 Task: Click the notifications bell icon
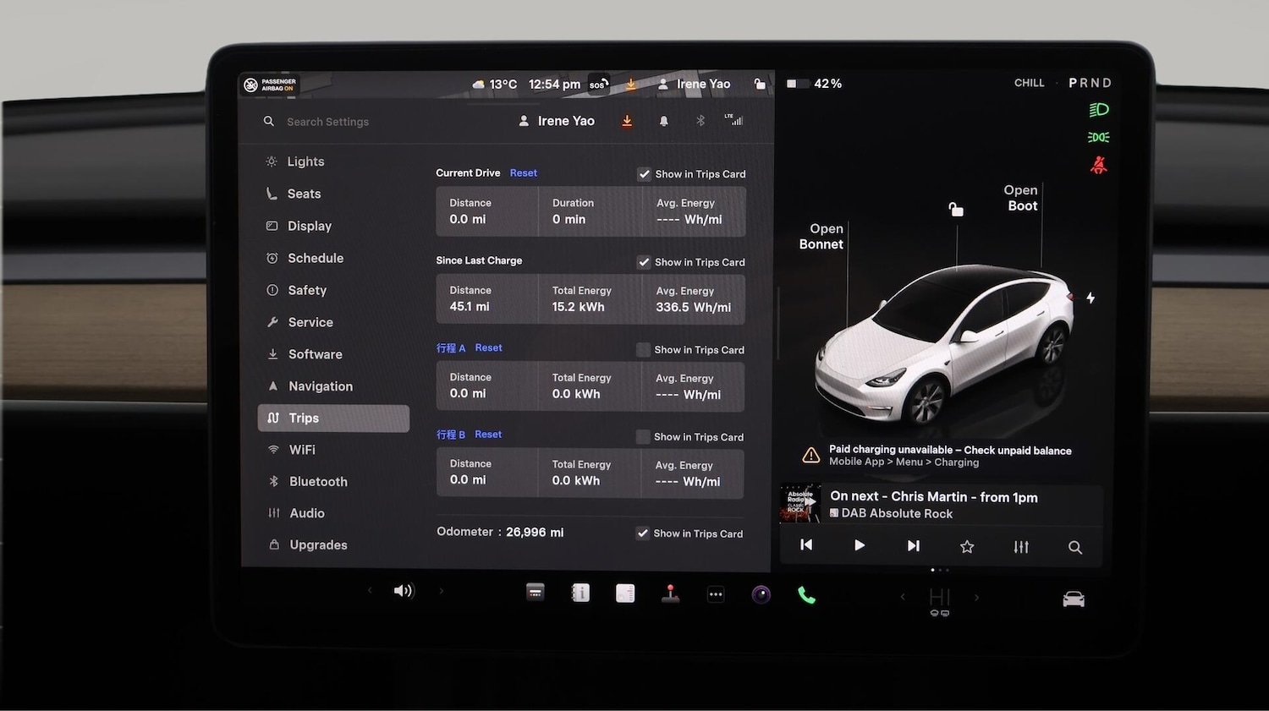click(x=664, y=120)
